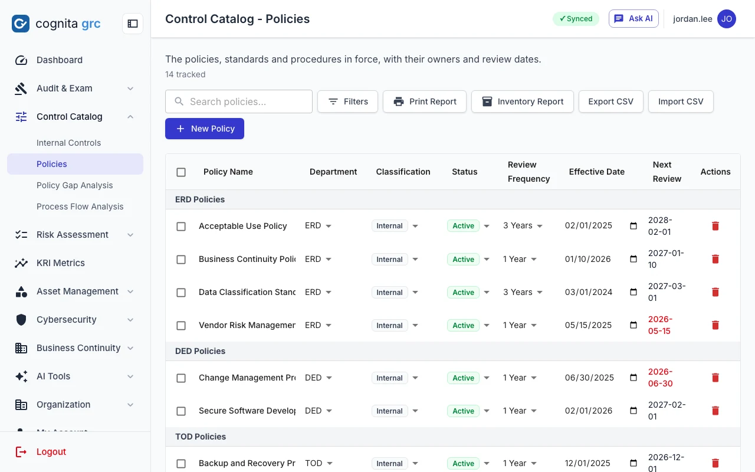Toggle the select-all policies checkbox
Viewport: 755px width, 472px height.
coord(181,172)
